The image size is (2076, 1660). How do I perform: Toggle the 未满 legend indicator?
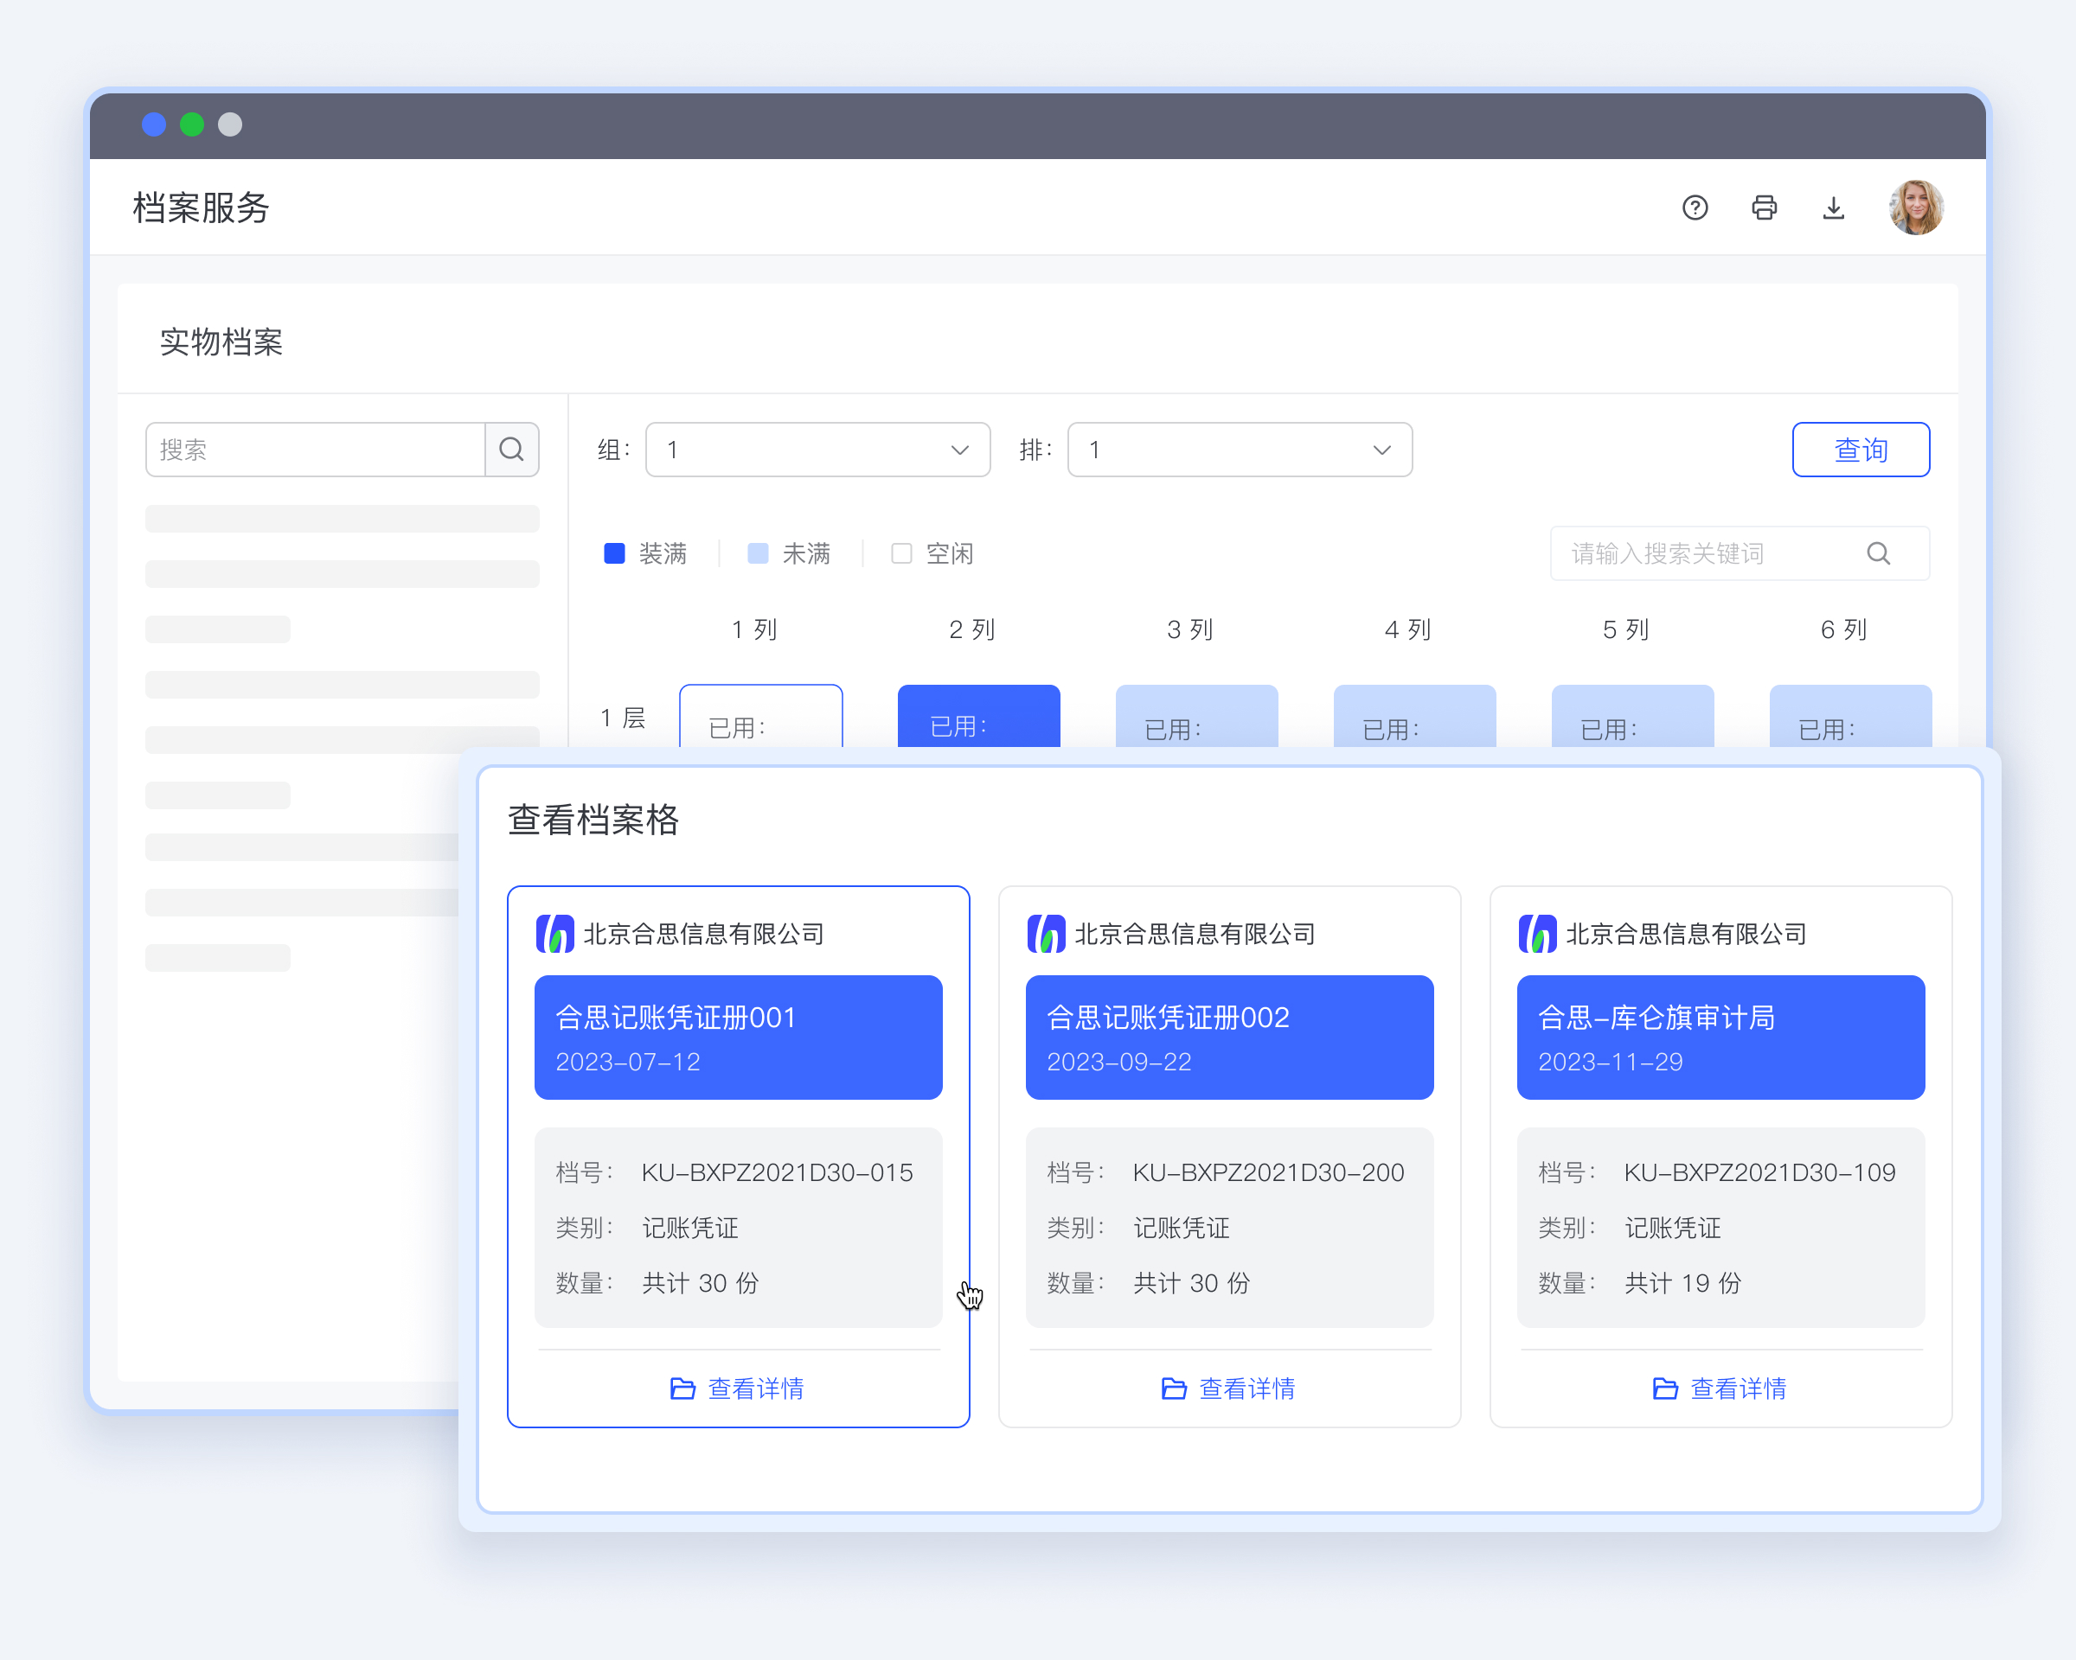[758, 553]
